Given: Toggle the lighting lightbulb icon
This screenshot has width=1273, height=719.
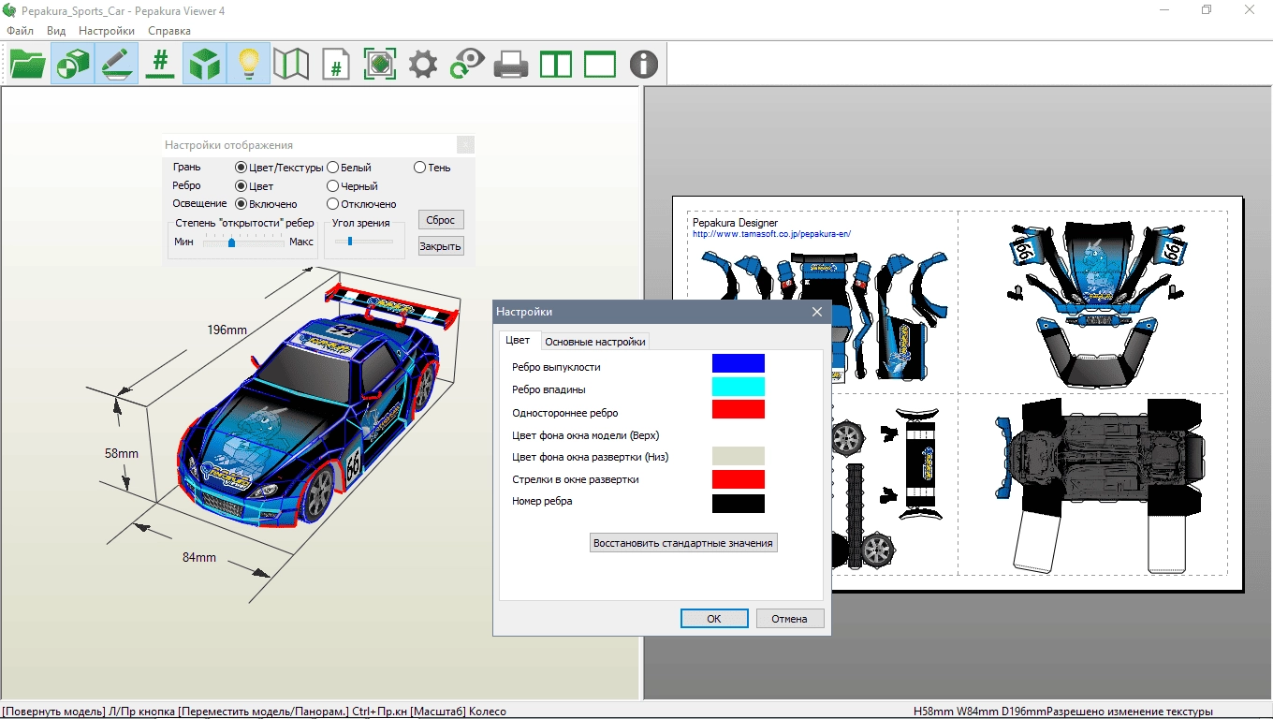Looking at the screenshot, I should point(248,64).
